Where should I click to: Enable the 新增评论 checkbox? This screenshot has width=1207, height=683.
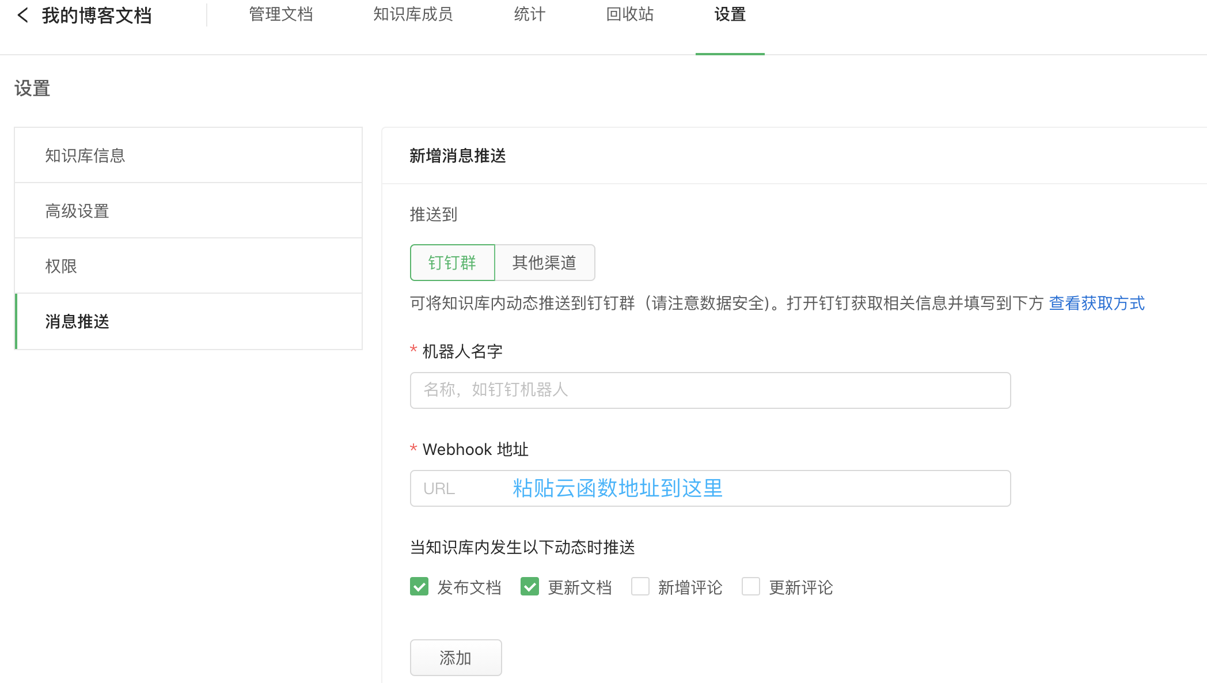[x=640, y=587]
